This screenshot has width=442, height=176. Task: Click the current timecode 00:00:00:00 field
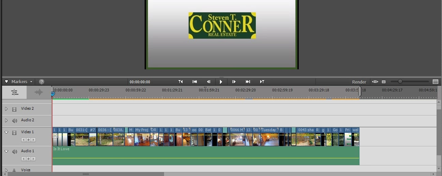click(x=140, y=82)
